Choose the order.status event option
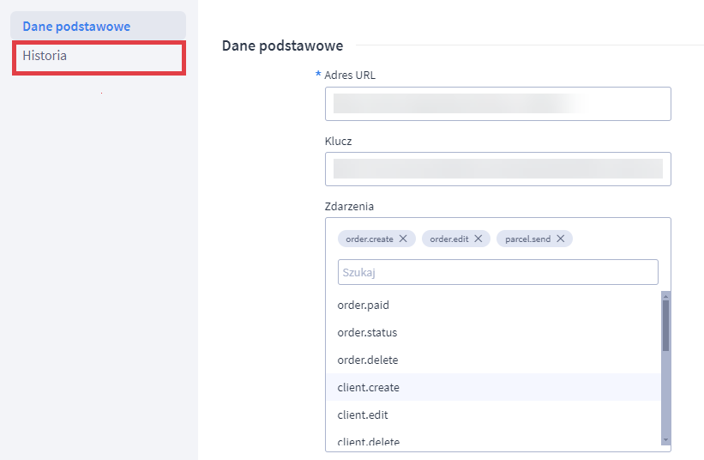 367,332
